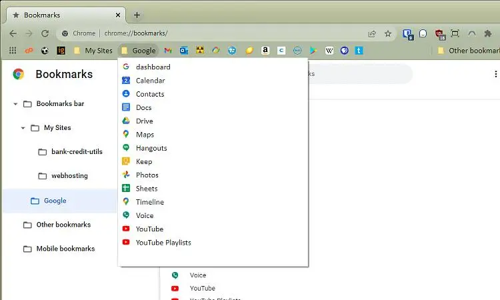
Task: Open the Tumblr bookmark icon
Action: [359, 51]
